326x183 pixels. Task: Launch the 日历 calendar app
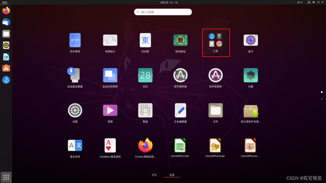(x=145, y=75)
